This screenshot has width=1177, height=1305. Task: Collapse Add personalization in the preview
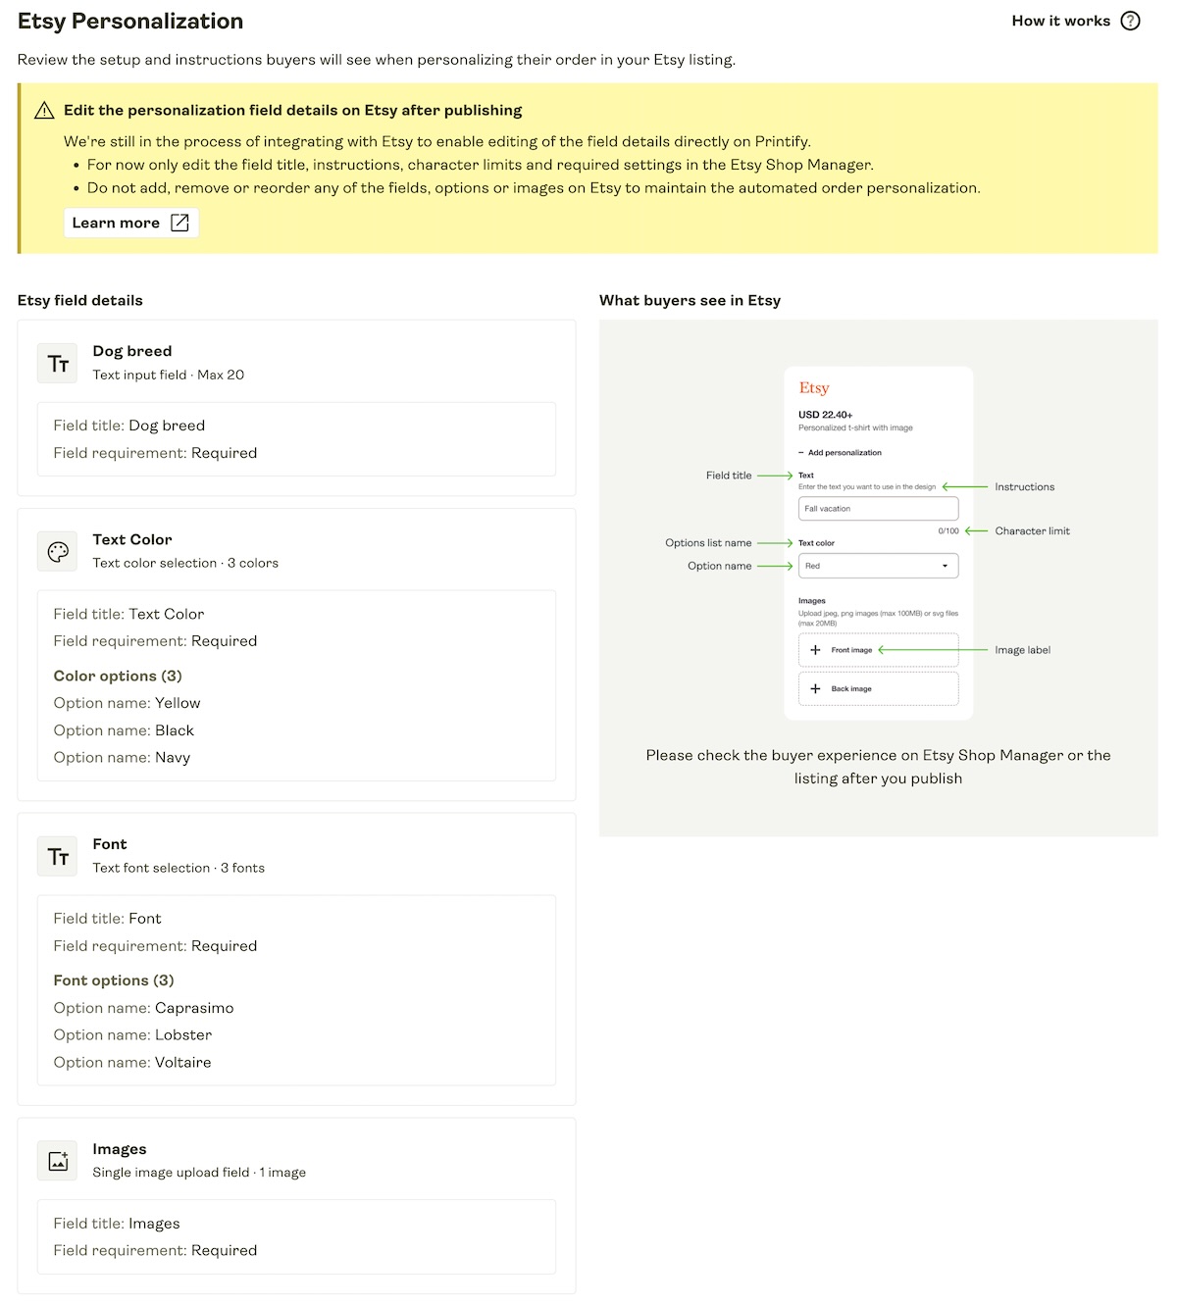pyautogui.click(x=841, y=453)
